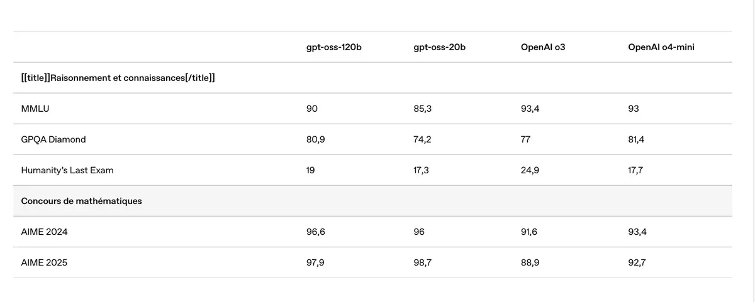This screenshot has width=755, height=302.
Task: Click the AIME 2025 score 92,7
Action: (x=637, y=263)
